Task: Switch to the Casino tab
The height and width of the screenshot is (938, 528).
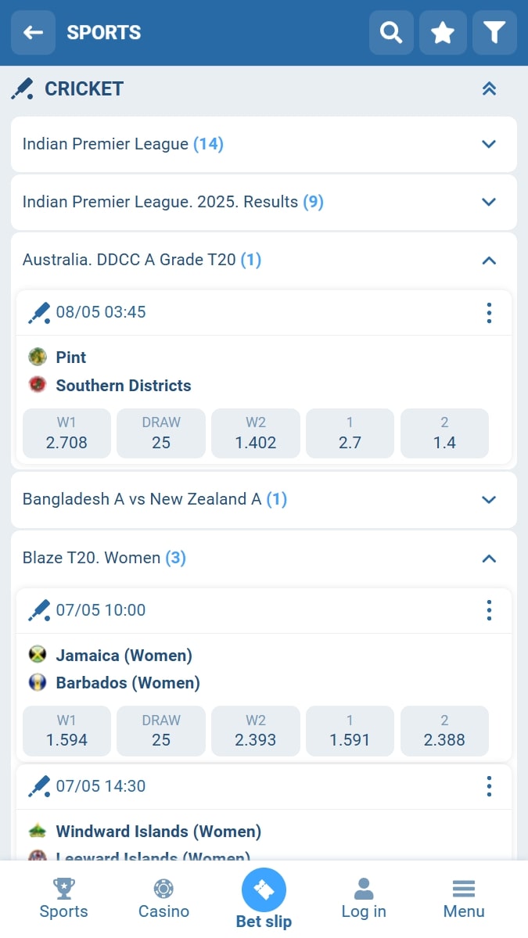Action: click(163, 898)
